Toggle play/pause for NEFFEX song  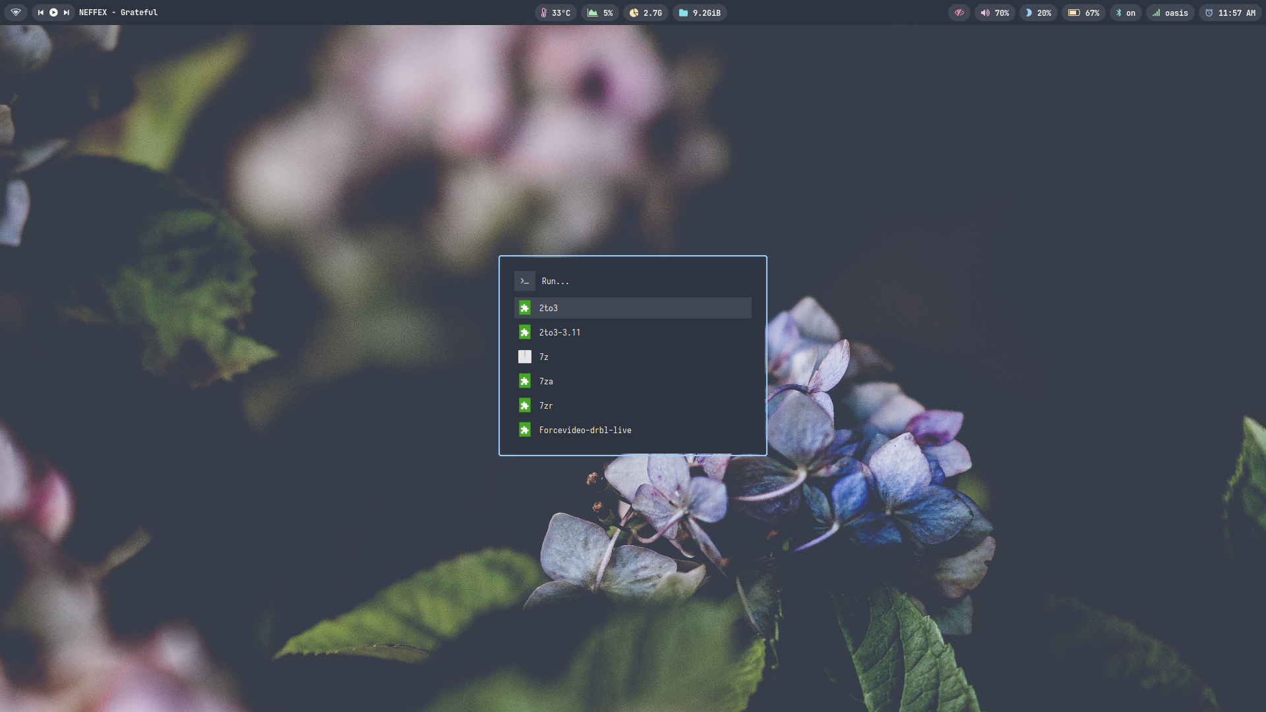click(53, 13)
